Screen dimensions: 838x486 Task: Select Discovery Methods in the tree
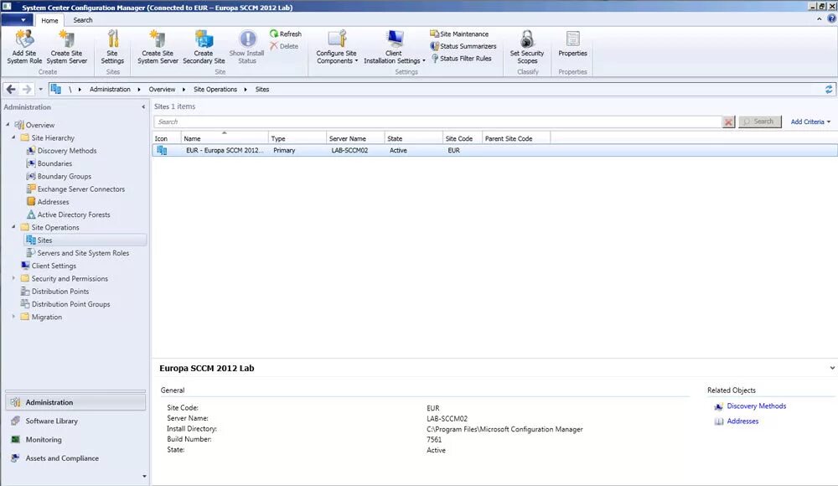(x=67, y=151)
